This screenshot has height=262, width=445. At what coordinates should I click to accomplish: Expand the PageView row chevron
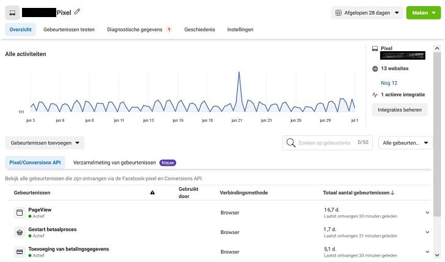pyautogui.click(x=427, y=213)
